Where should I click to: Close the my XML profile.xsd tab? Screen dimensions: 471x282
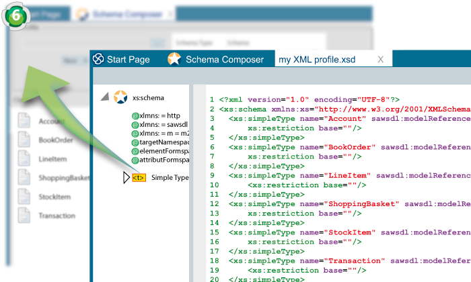[x=380, y=60]
